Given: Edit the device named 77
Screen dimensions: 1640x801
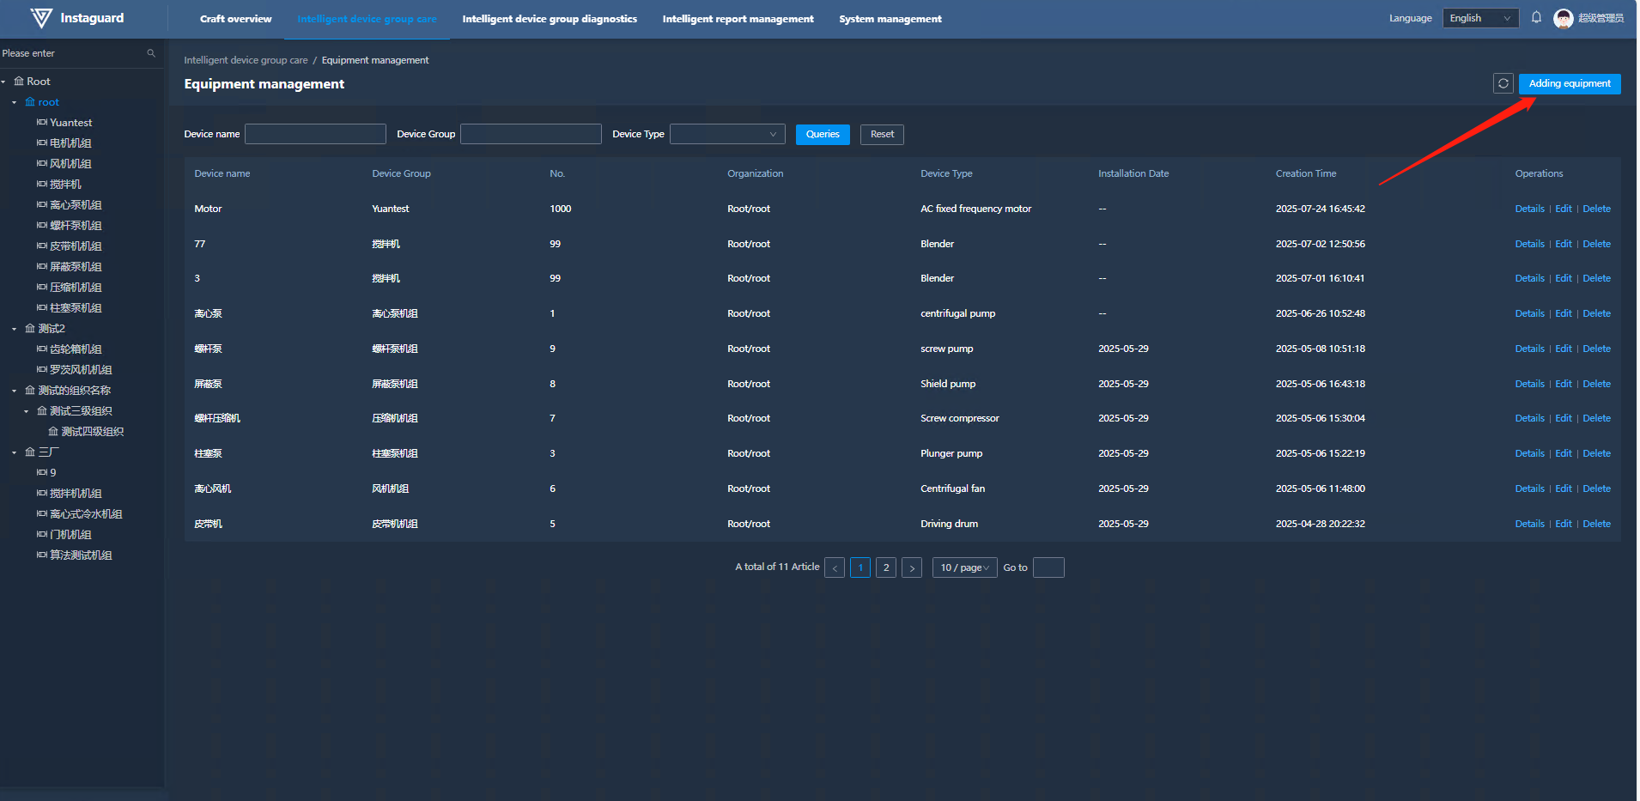Looking at the screenshot, I should (x=1564, y=244).
